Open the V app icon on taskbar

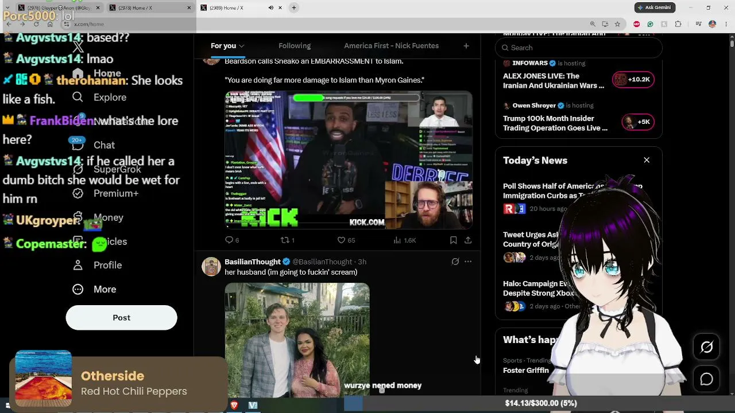click(253, 406)
